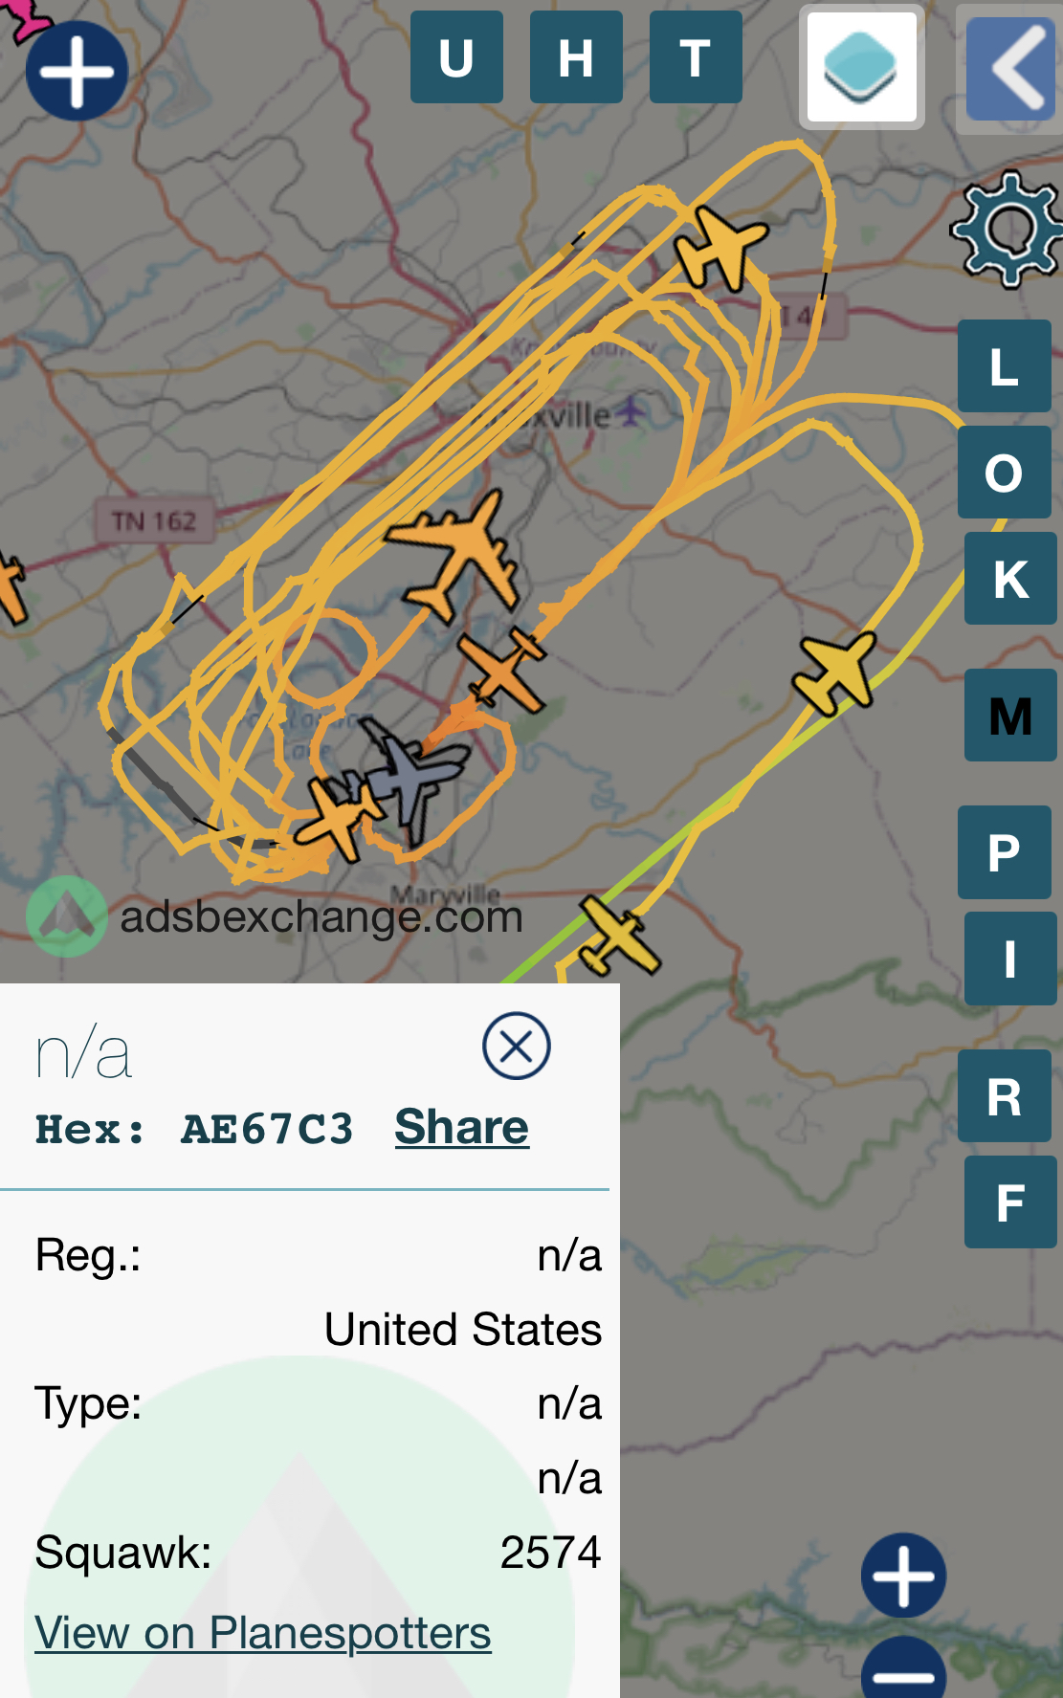1063x1698 pixels.
Task: Toggle the H button
Action: coord(576,57)
